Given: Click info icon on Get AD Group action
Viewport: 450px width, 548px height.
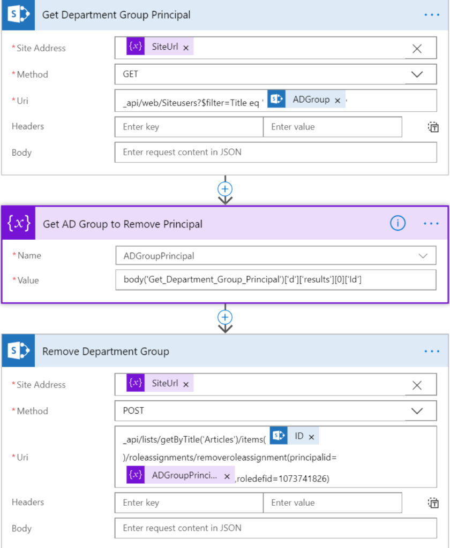Looking at the screenshot, I should (397, 224).
